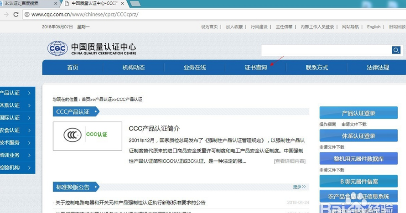406x213 pixels.
Task: Click the 体系认证登录 button
Action: tap(358, 136)
